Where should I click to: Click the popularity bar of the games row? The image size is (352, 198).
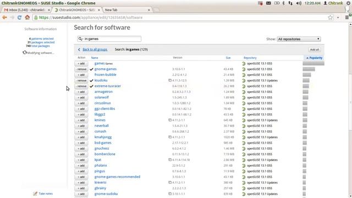(313, 64)
